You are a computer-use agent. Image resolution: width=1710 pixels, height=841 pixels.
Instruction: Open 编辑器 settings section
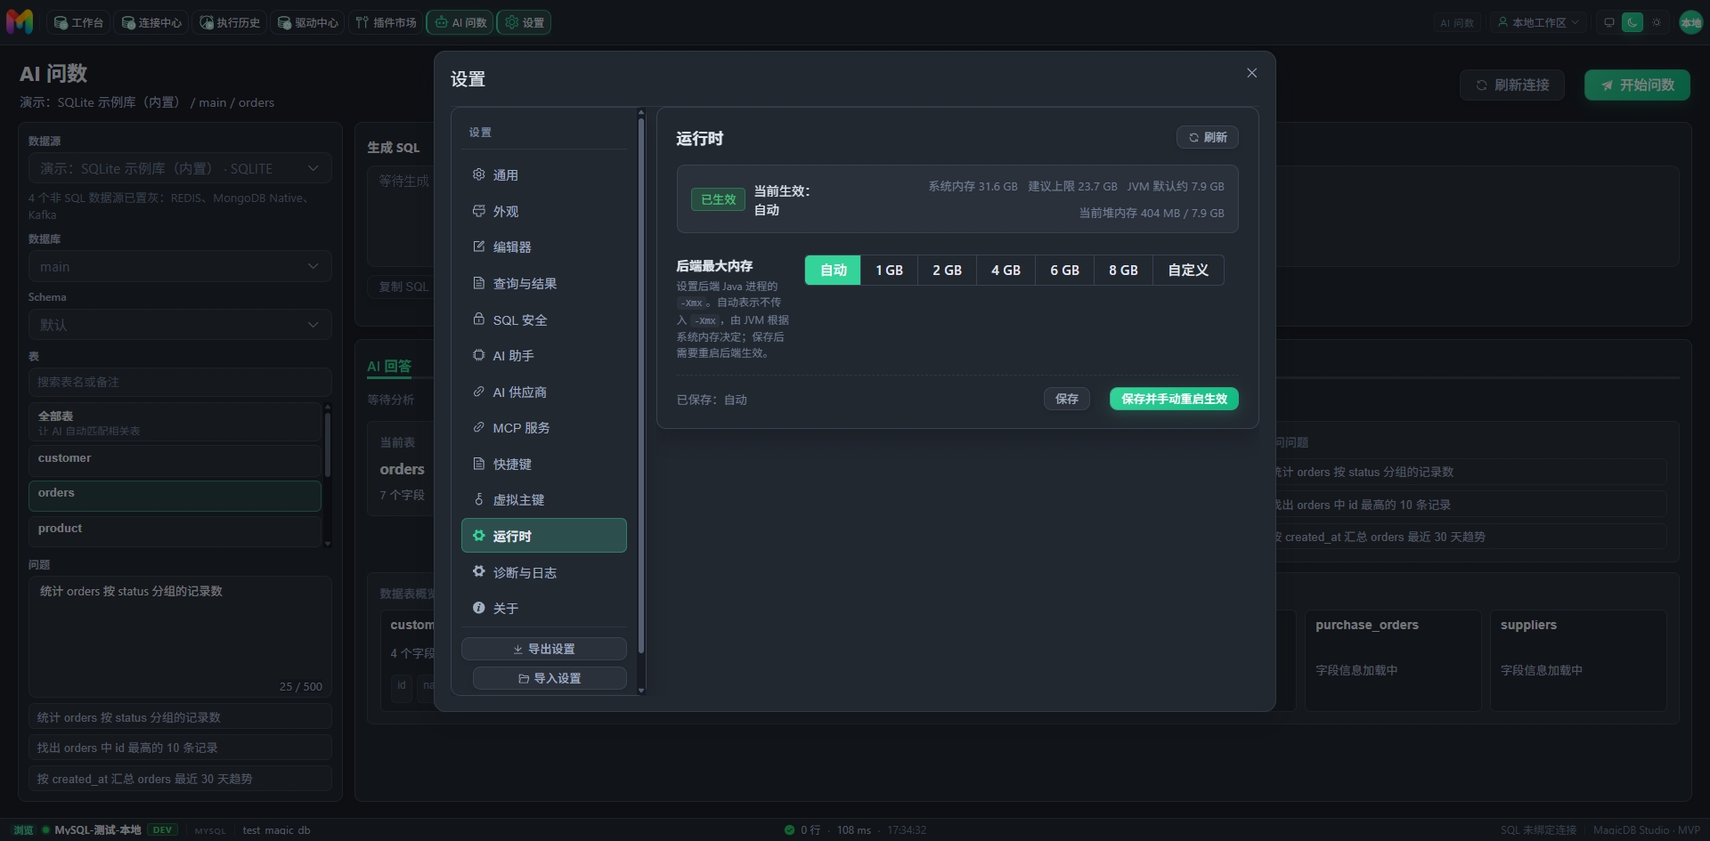[x=543, y=247]
